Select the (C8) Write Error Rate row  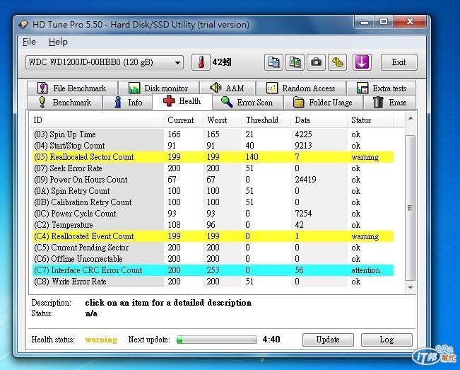pos(213,282)
